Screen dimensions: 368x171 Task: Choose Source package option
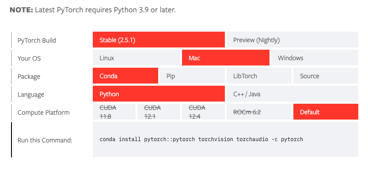[326, 76]
